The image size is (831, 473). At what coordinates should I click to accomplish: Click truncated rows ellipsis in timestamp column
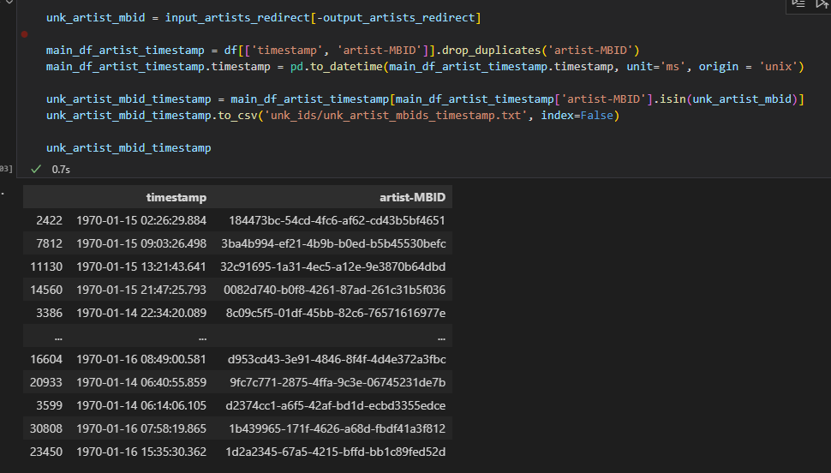[x=200, y=336]
